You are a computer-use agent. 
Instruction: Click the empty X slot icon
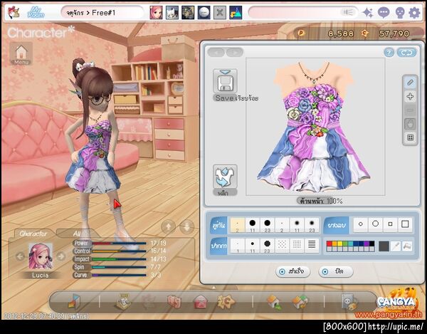pos(220,13)
